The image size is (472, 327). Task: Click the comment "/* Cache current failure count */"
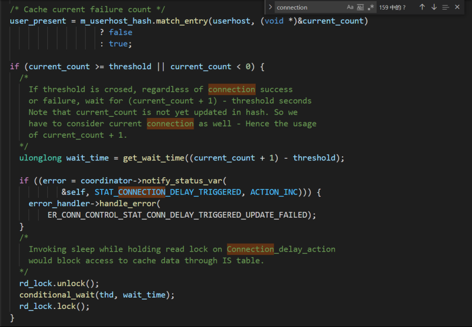tap(87, 10)
